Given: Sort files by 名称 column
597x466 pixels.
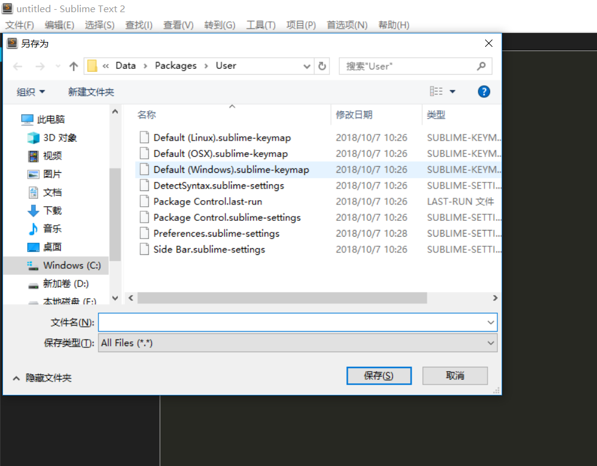Looking at the screenshot, I should pyautogui.click(x=147, y=115).
